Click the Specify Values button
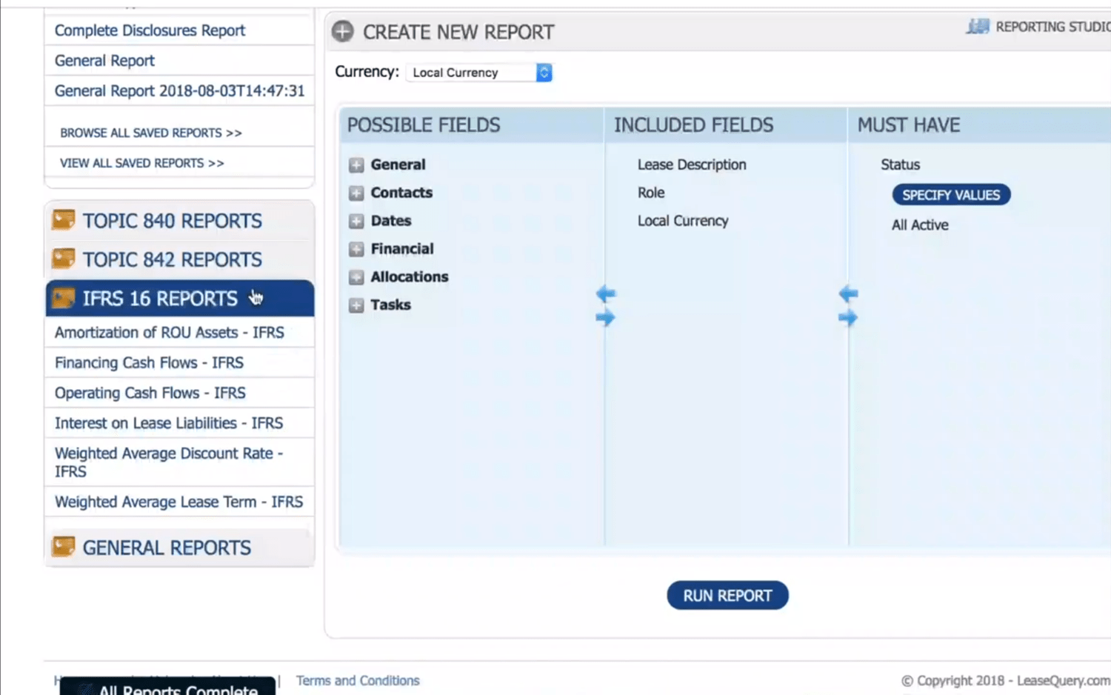Screen dimensions: 1111x695 (951, 195)
